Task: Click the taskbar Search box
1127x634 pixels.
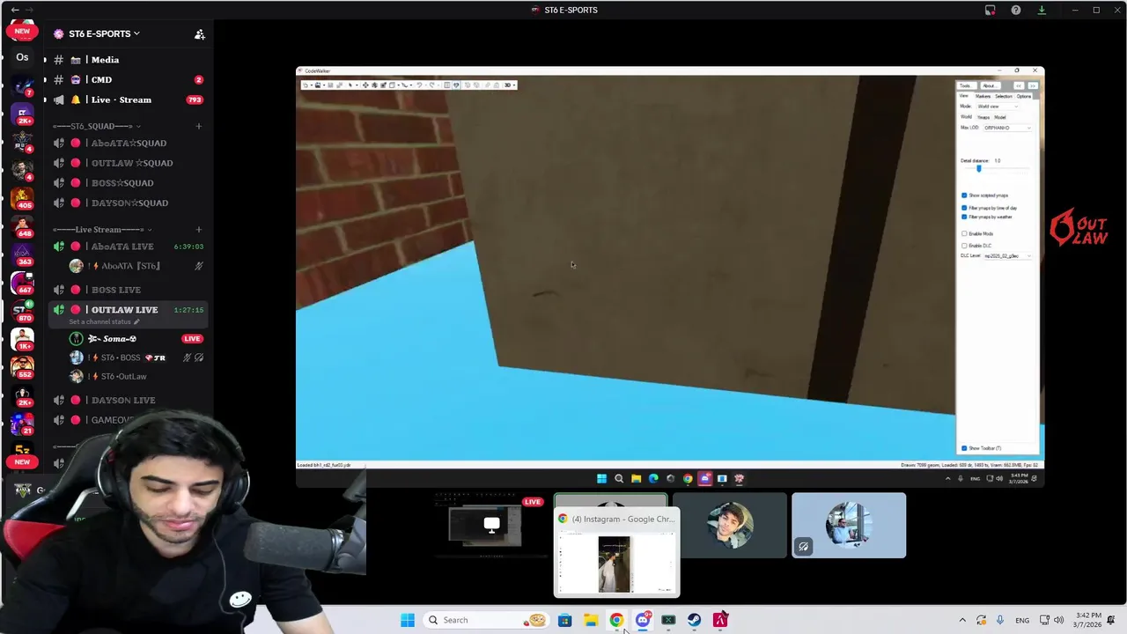Action: 485,620
